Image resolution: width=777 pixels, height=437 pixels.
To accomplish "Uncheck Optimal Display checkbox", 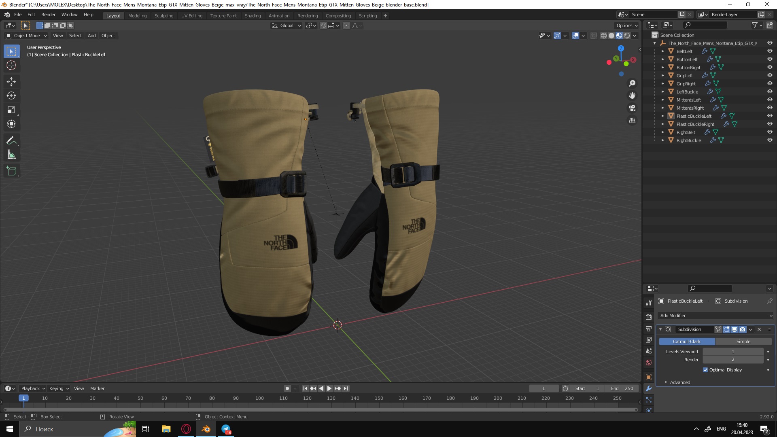I will pyautogui.click(x=705, y=370).
